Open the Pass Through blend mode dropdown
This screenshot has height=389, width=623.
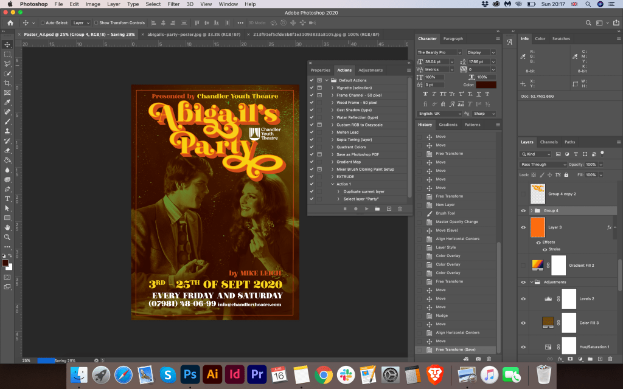coord(543,165)
